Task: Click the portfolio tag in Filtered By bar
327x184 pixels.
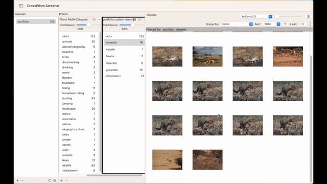Action: pos(168,30)
